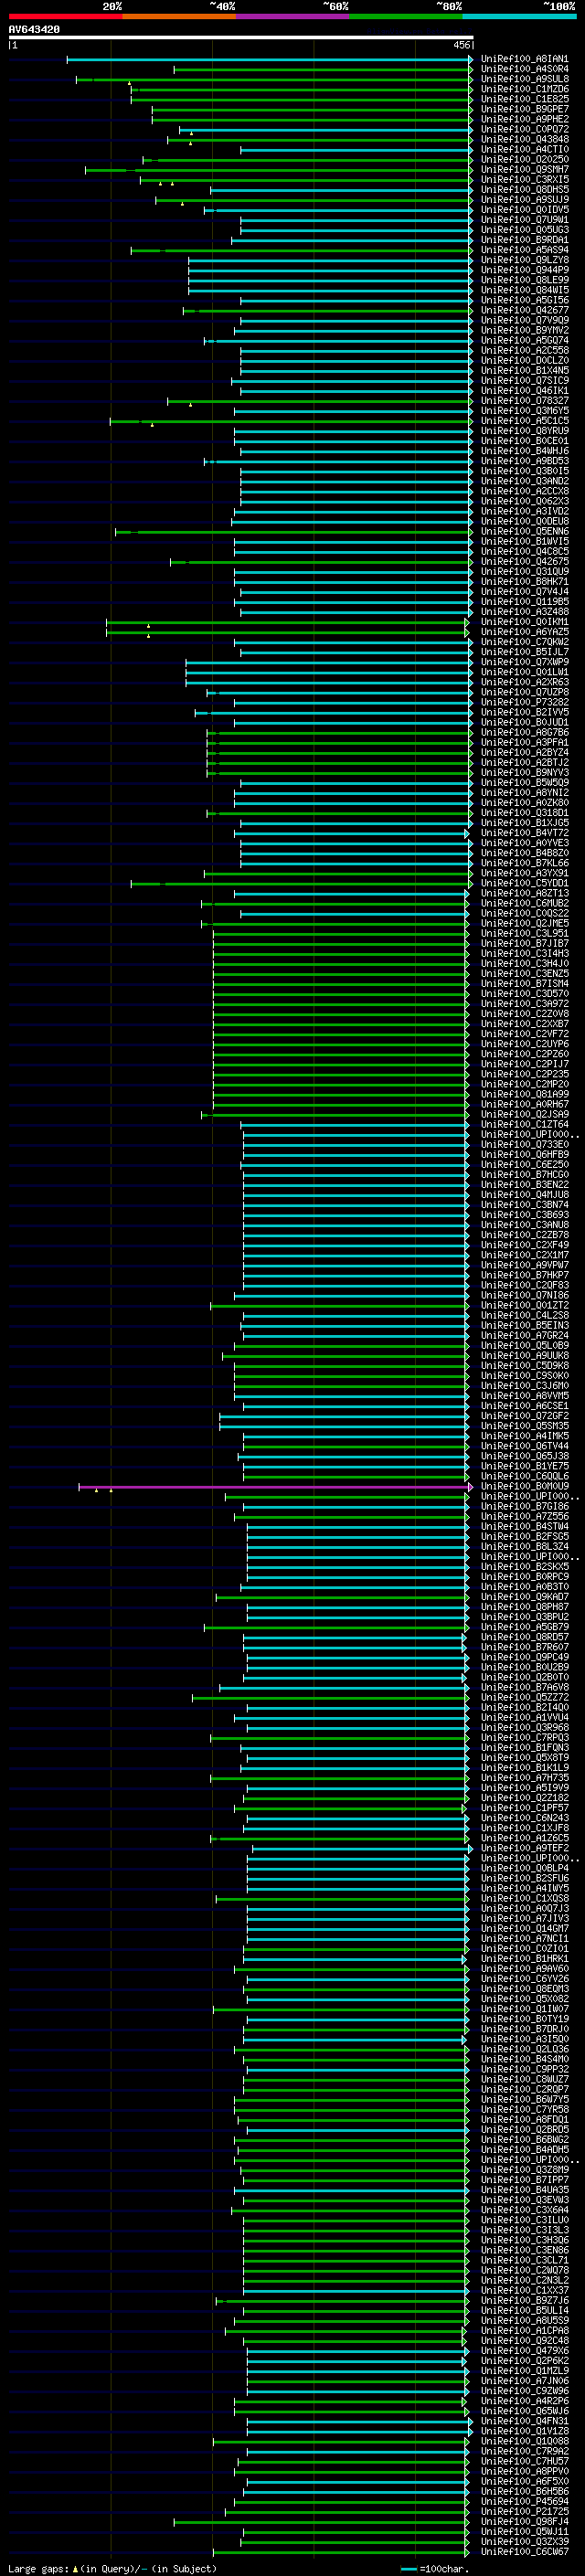The image size is (585, 2576).
Task: Click the purple ~60% identity color segment
Action: tap(293, 16)
